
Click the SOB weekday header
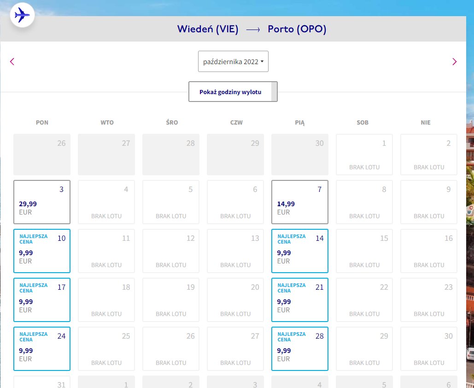pyautogui.click(x=363, y=123)
